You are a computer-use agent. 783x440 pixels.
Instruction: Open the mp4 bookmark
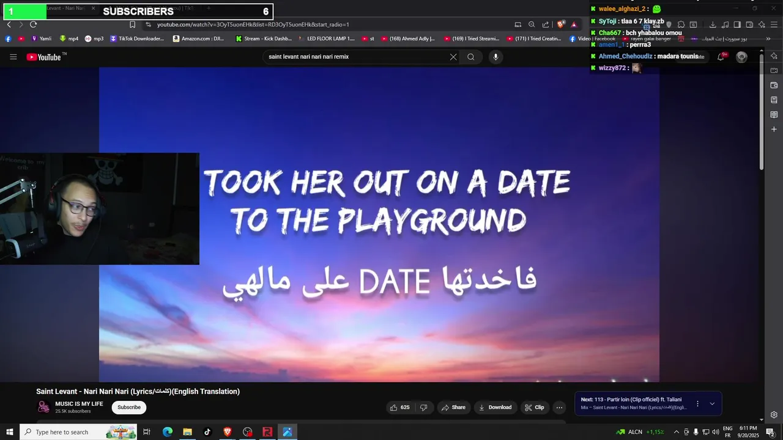coord(69,38)
